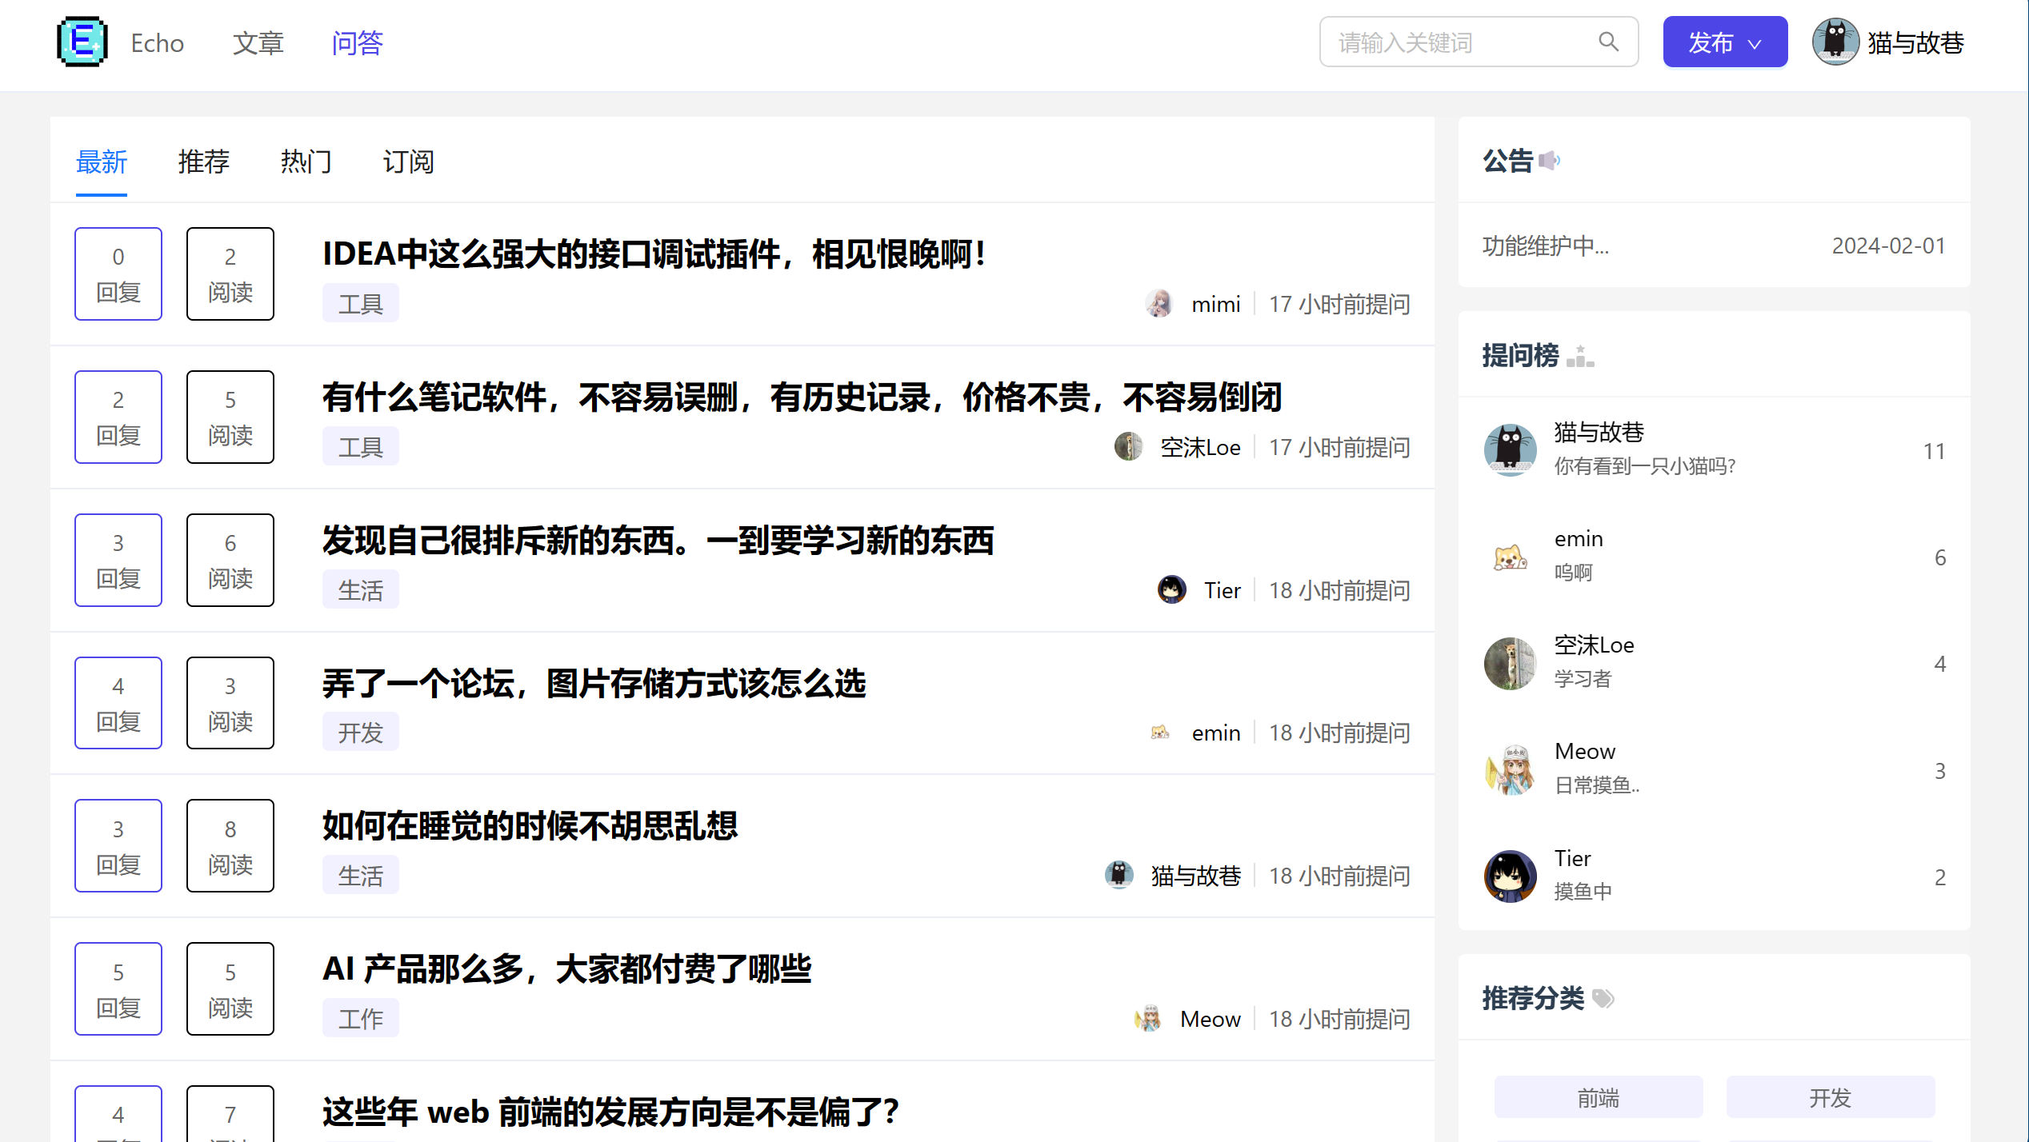This screenshot has height=1142, width=2029.
Task: Click the Echo pixel logo icon
Action: tap(82, 42)
